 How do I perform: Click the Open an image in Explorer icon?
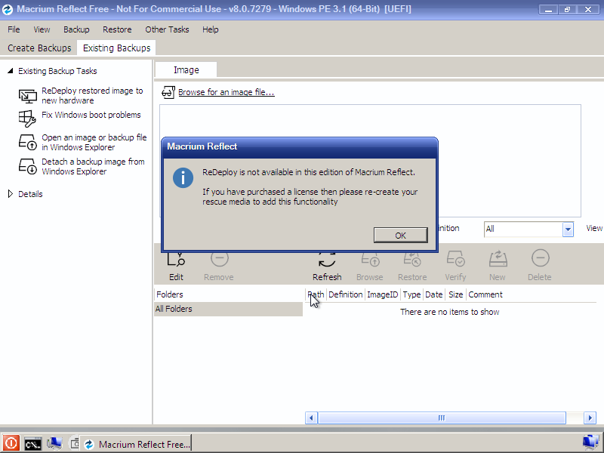coord(28,142)
